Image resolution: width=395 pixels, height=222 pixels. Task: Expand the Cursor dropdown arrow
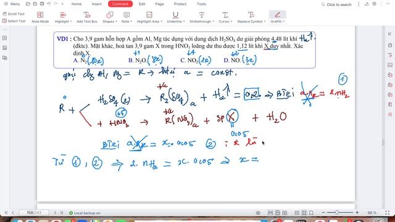tap(231, 22)
